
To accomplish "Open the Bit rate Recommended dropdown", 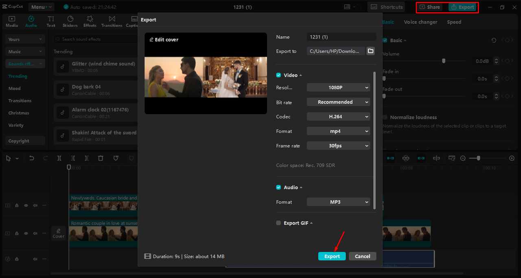I will point(338,102).
